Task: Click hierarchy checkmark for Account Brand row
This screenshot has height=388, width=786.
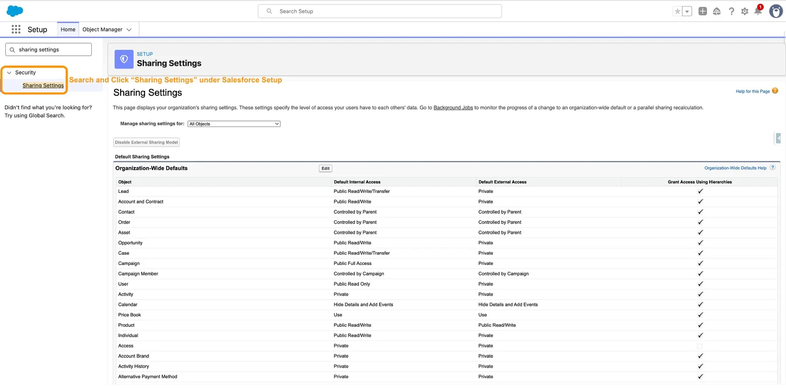Action: pos(700,356)
